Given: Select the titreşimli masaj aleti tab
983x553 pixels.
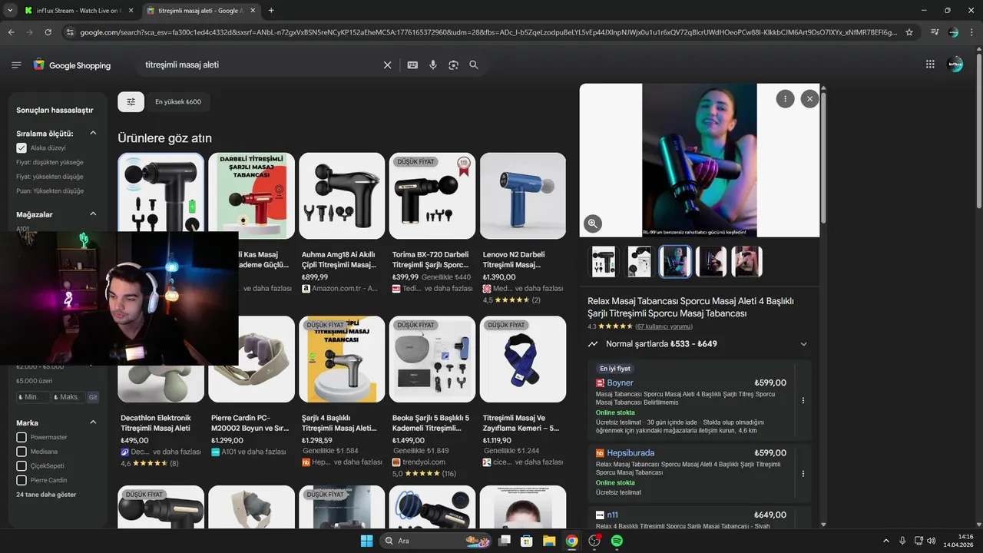Looking at the screenshot, I should click(x=200, y=10).
